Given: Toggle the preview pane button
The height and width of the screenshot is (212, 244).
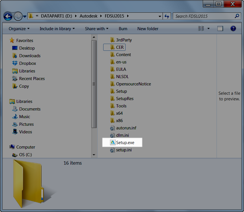Looking at the screenshot, I should (x=220, y=28).
